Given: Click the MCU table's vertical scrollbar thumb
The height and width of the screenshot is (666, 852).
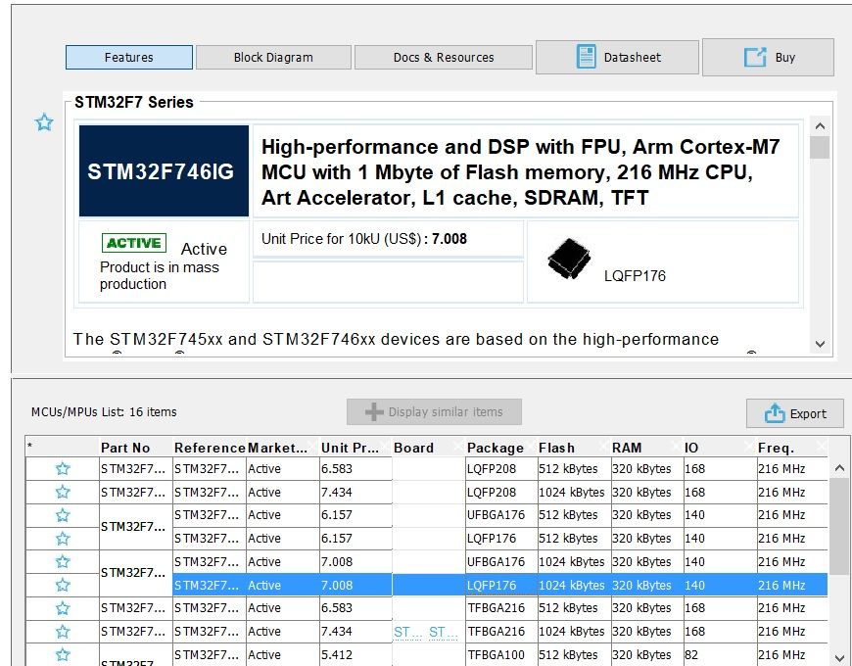Looking at the screenshot, I should (x=839, y=526).
